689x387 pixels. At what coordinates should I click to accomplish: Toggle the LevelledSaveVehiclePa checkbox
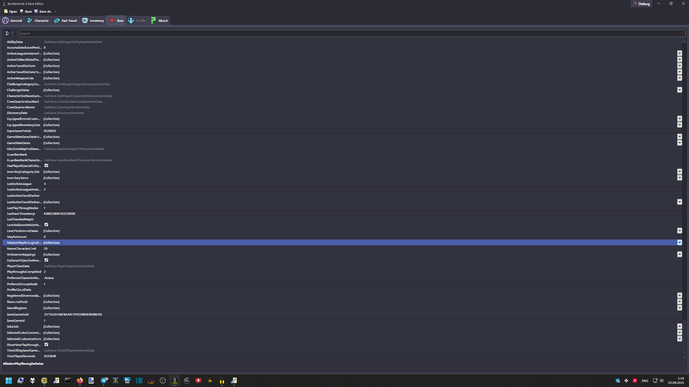coord(46,225)
